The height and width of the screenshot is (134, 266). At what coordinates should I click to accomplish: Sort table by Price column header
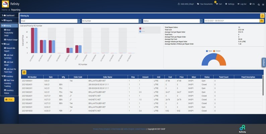(182, 77)
